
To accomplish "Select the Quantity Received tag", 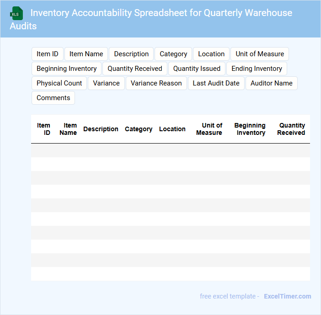I will click(x=135, y=69).
